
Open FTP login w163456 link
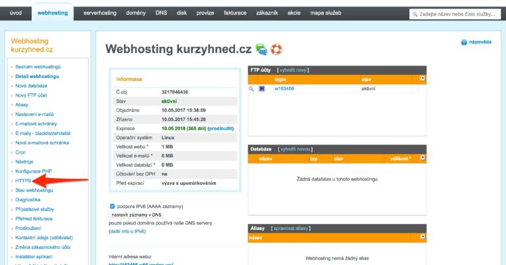(284, 88)
